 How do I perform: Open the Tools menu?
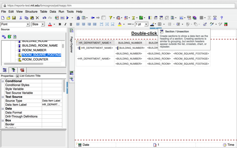(70, 12)
